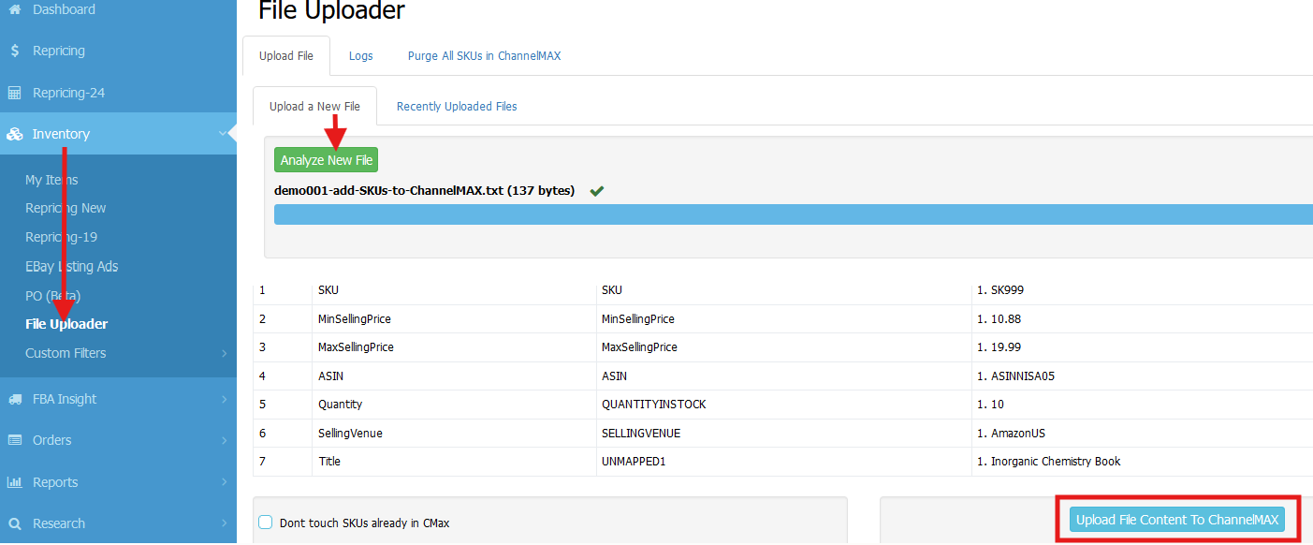1313x545 pixels.
Task: Expand the Reports menu arrow
Action: click(225, 482)
